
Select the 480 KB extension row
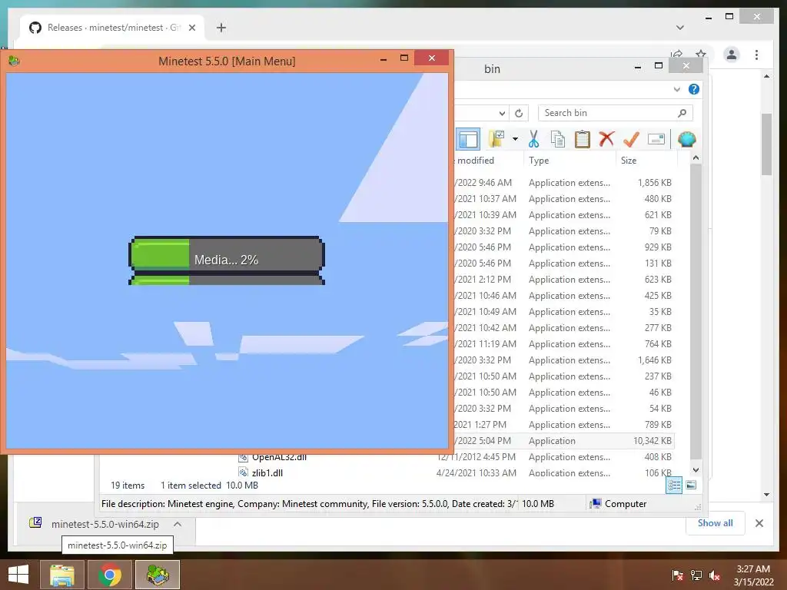tap(563, 199)
